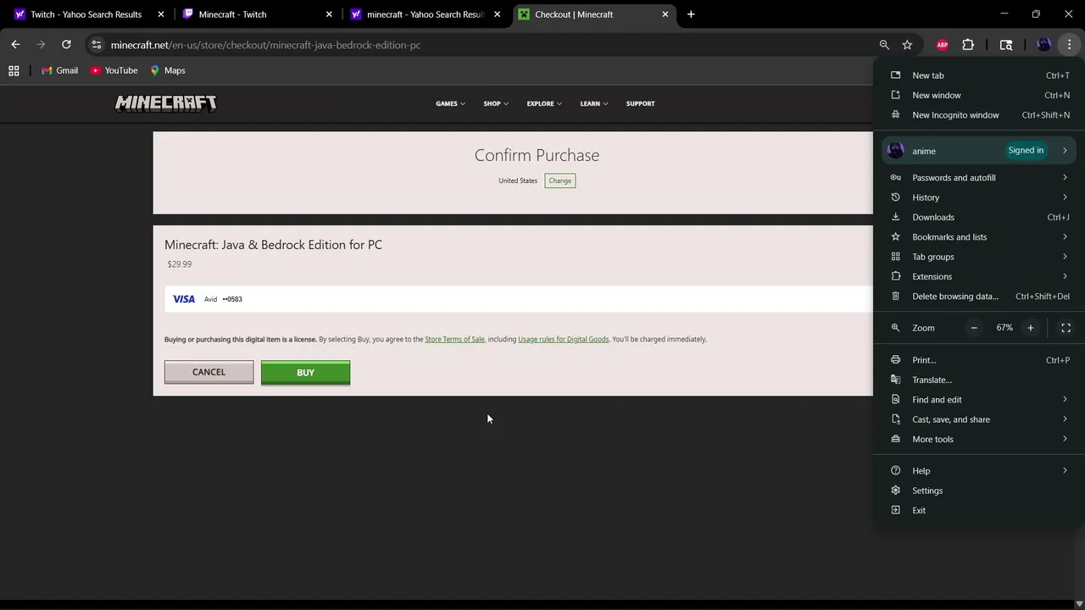The height and width of the screenshot is (610, 1085).
Task: Open the Store Terms of Sale link
Action: point(454,339)
